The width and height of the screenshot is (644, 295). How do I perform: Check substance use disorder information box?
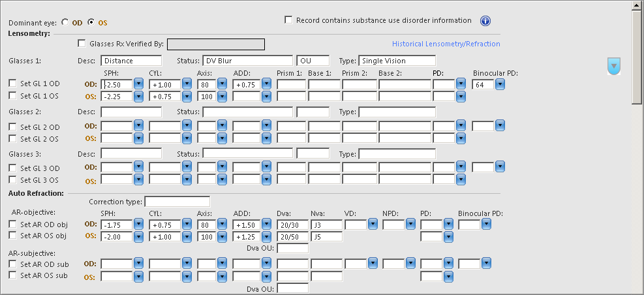[289, 20]
